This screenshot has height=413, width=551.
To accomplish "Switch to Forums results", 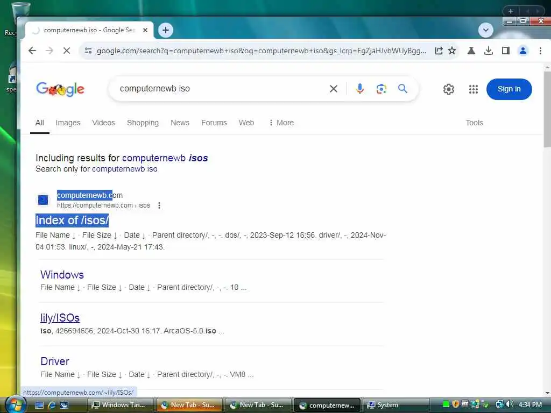I will (x=214, y=123).
